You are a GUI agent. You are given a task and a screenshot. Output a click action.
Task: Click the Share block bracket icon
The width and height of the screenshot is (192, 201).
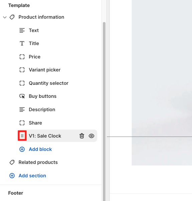22,123
